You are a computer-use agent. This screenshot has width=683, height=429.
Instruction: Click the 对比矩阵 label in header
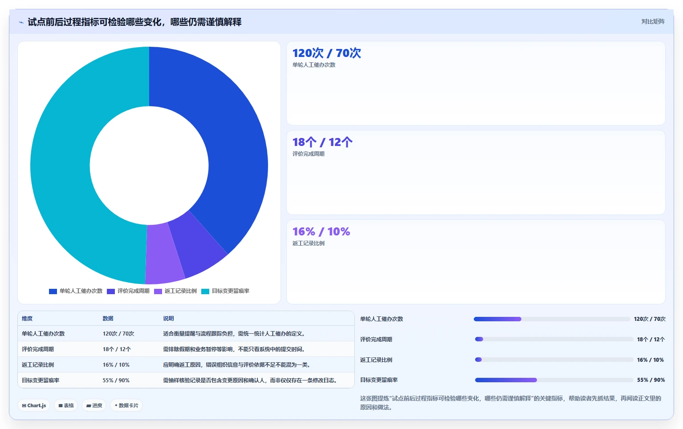tap(653, 21)
